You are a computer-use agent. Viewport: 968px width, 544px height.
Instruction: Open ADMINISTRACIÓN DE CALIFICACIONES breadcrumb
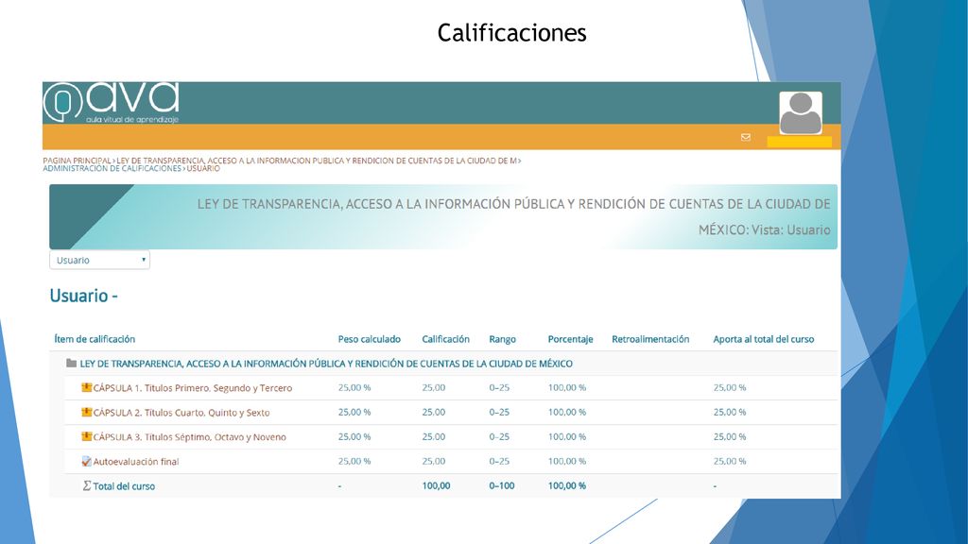click(x=112, y=168)
